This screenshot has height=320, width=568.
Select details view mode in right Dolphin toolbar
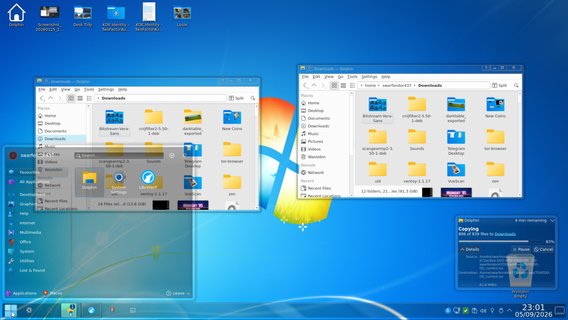[x=352, y=85]
